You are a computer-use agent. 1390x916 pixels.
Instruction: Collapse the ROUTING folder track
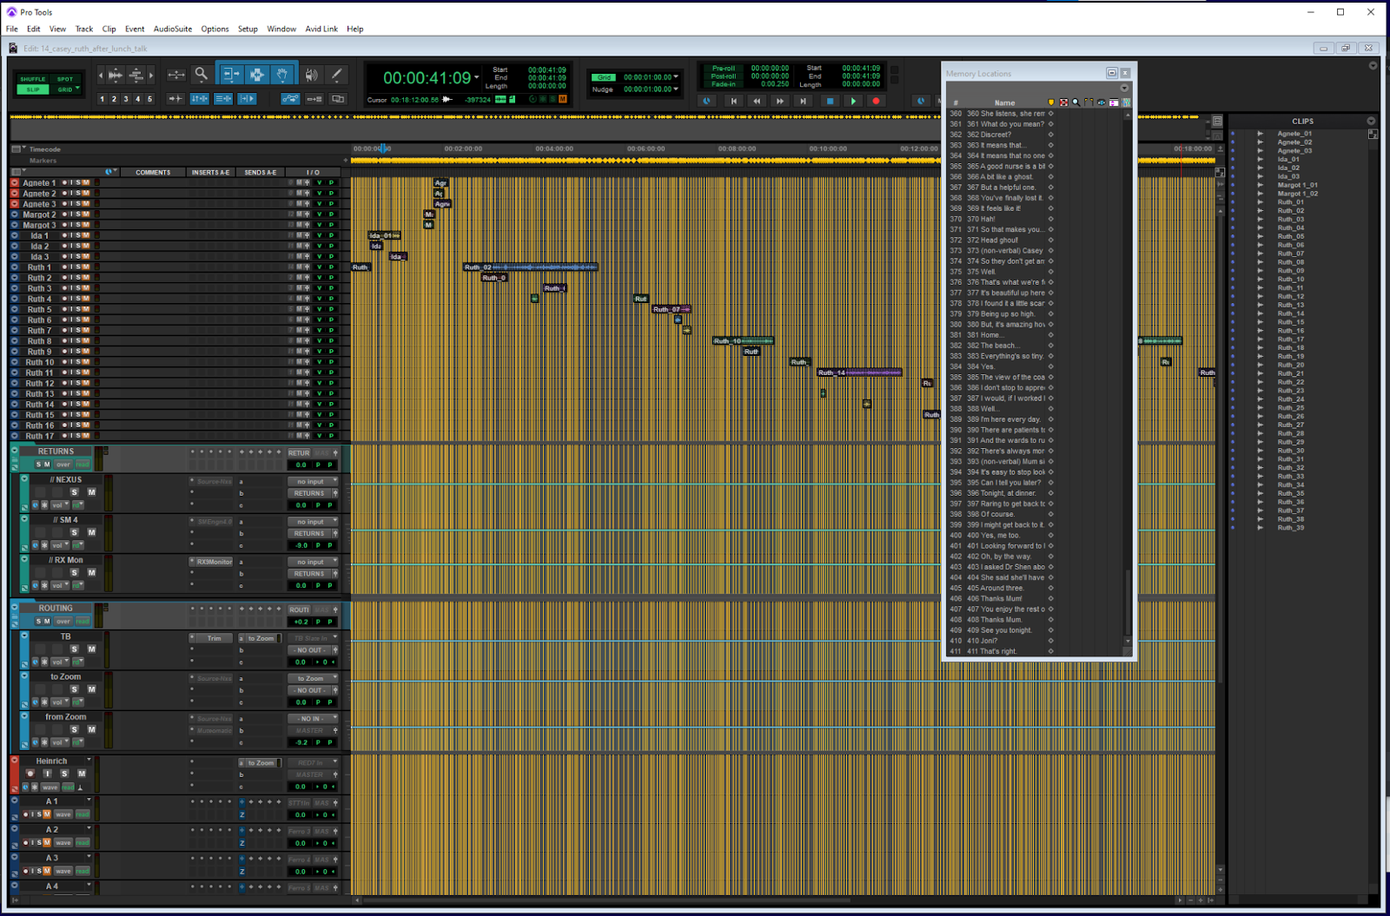click(15, 608)
